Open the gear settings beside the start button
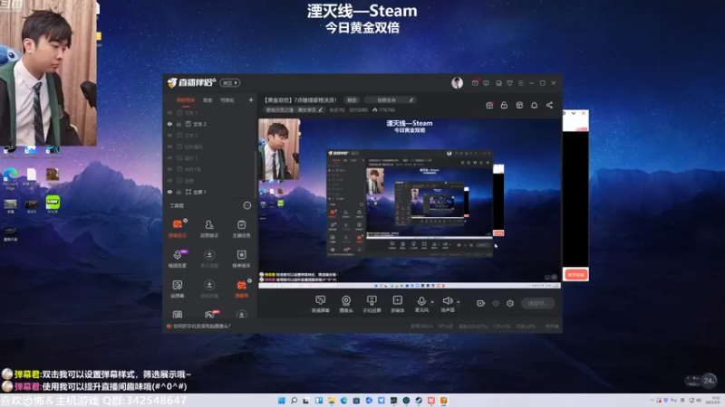Screen dimensions: 725x407 click(x=510, y=303)
